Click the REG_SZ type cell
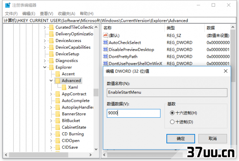The image size is (239, 161). pyautogui.click(x=174, y=36)
